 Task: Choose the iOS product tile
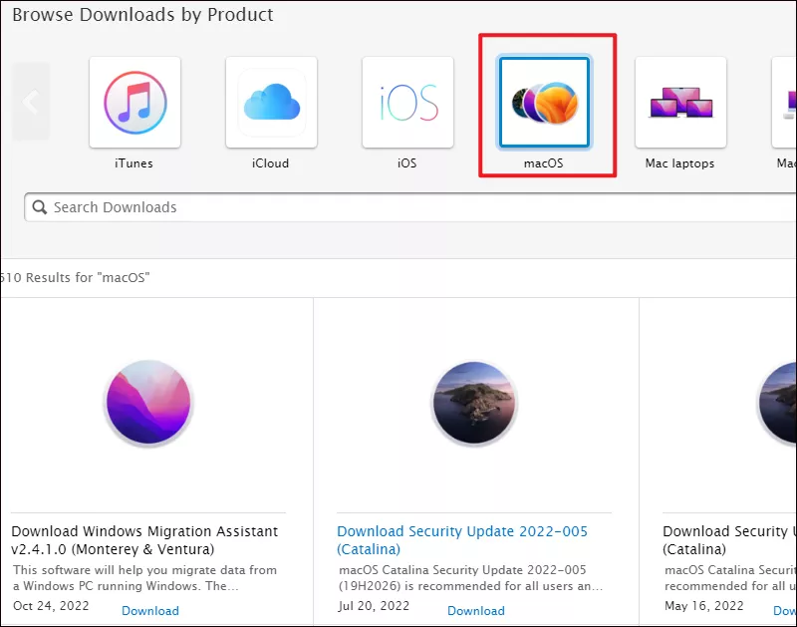tap(407, 103)
